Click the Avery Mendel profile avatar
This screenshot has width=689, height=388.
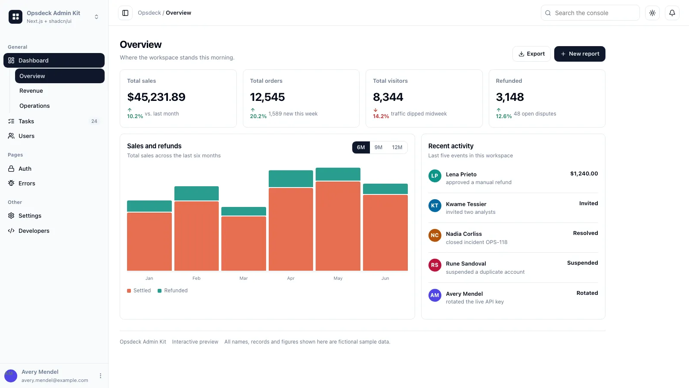[x=11, y=376]
